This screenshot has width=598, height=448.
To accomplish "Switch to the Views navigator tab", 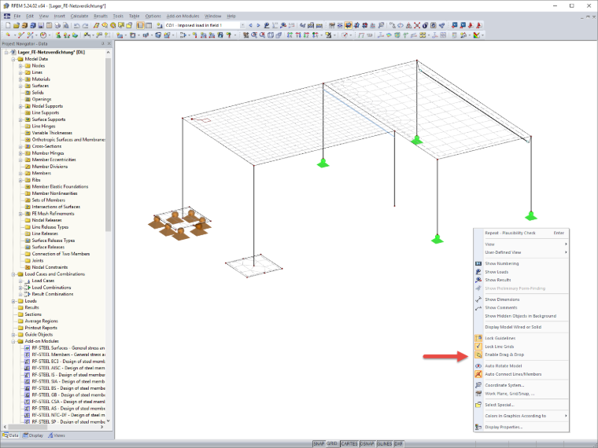I will click(57, 435).
